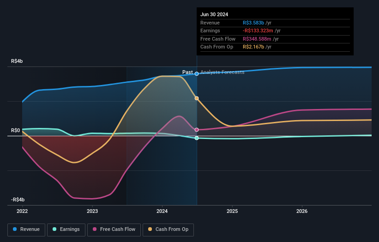Click the Analysts Forecasts label
This screenshot has width=379, height=242.
[223, 72]
